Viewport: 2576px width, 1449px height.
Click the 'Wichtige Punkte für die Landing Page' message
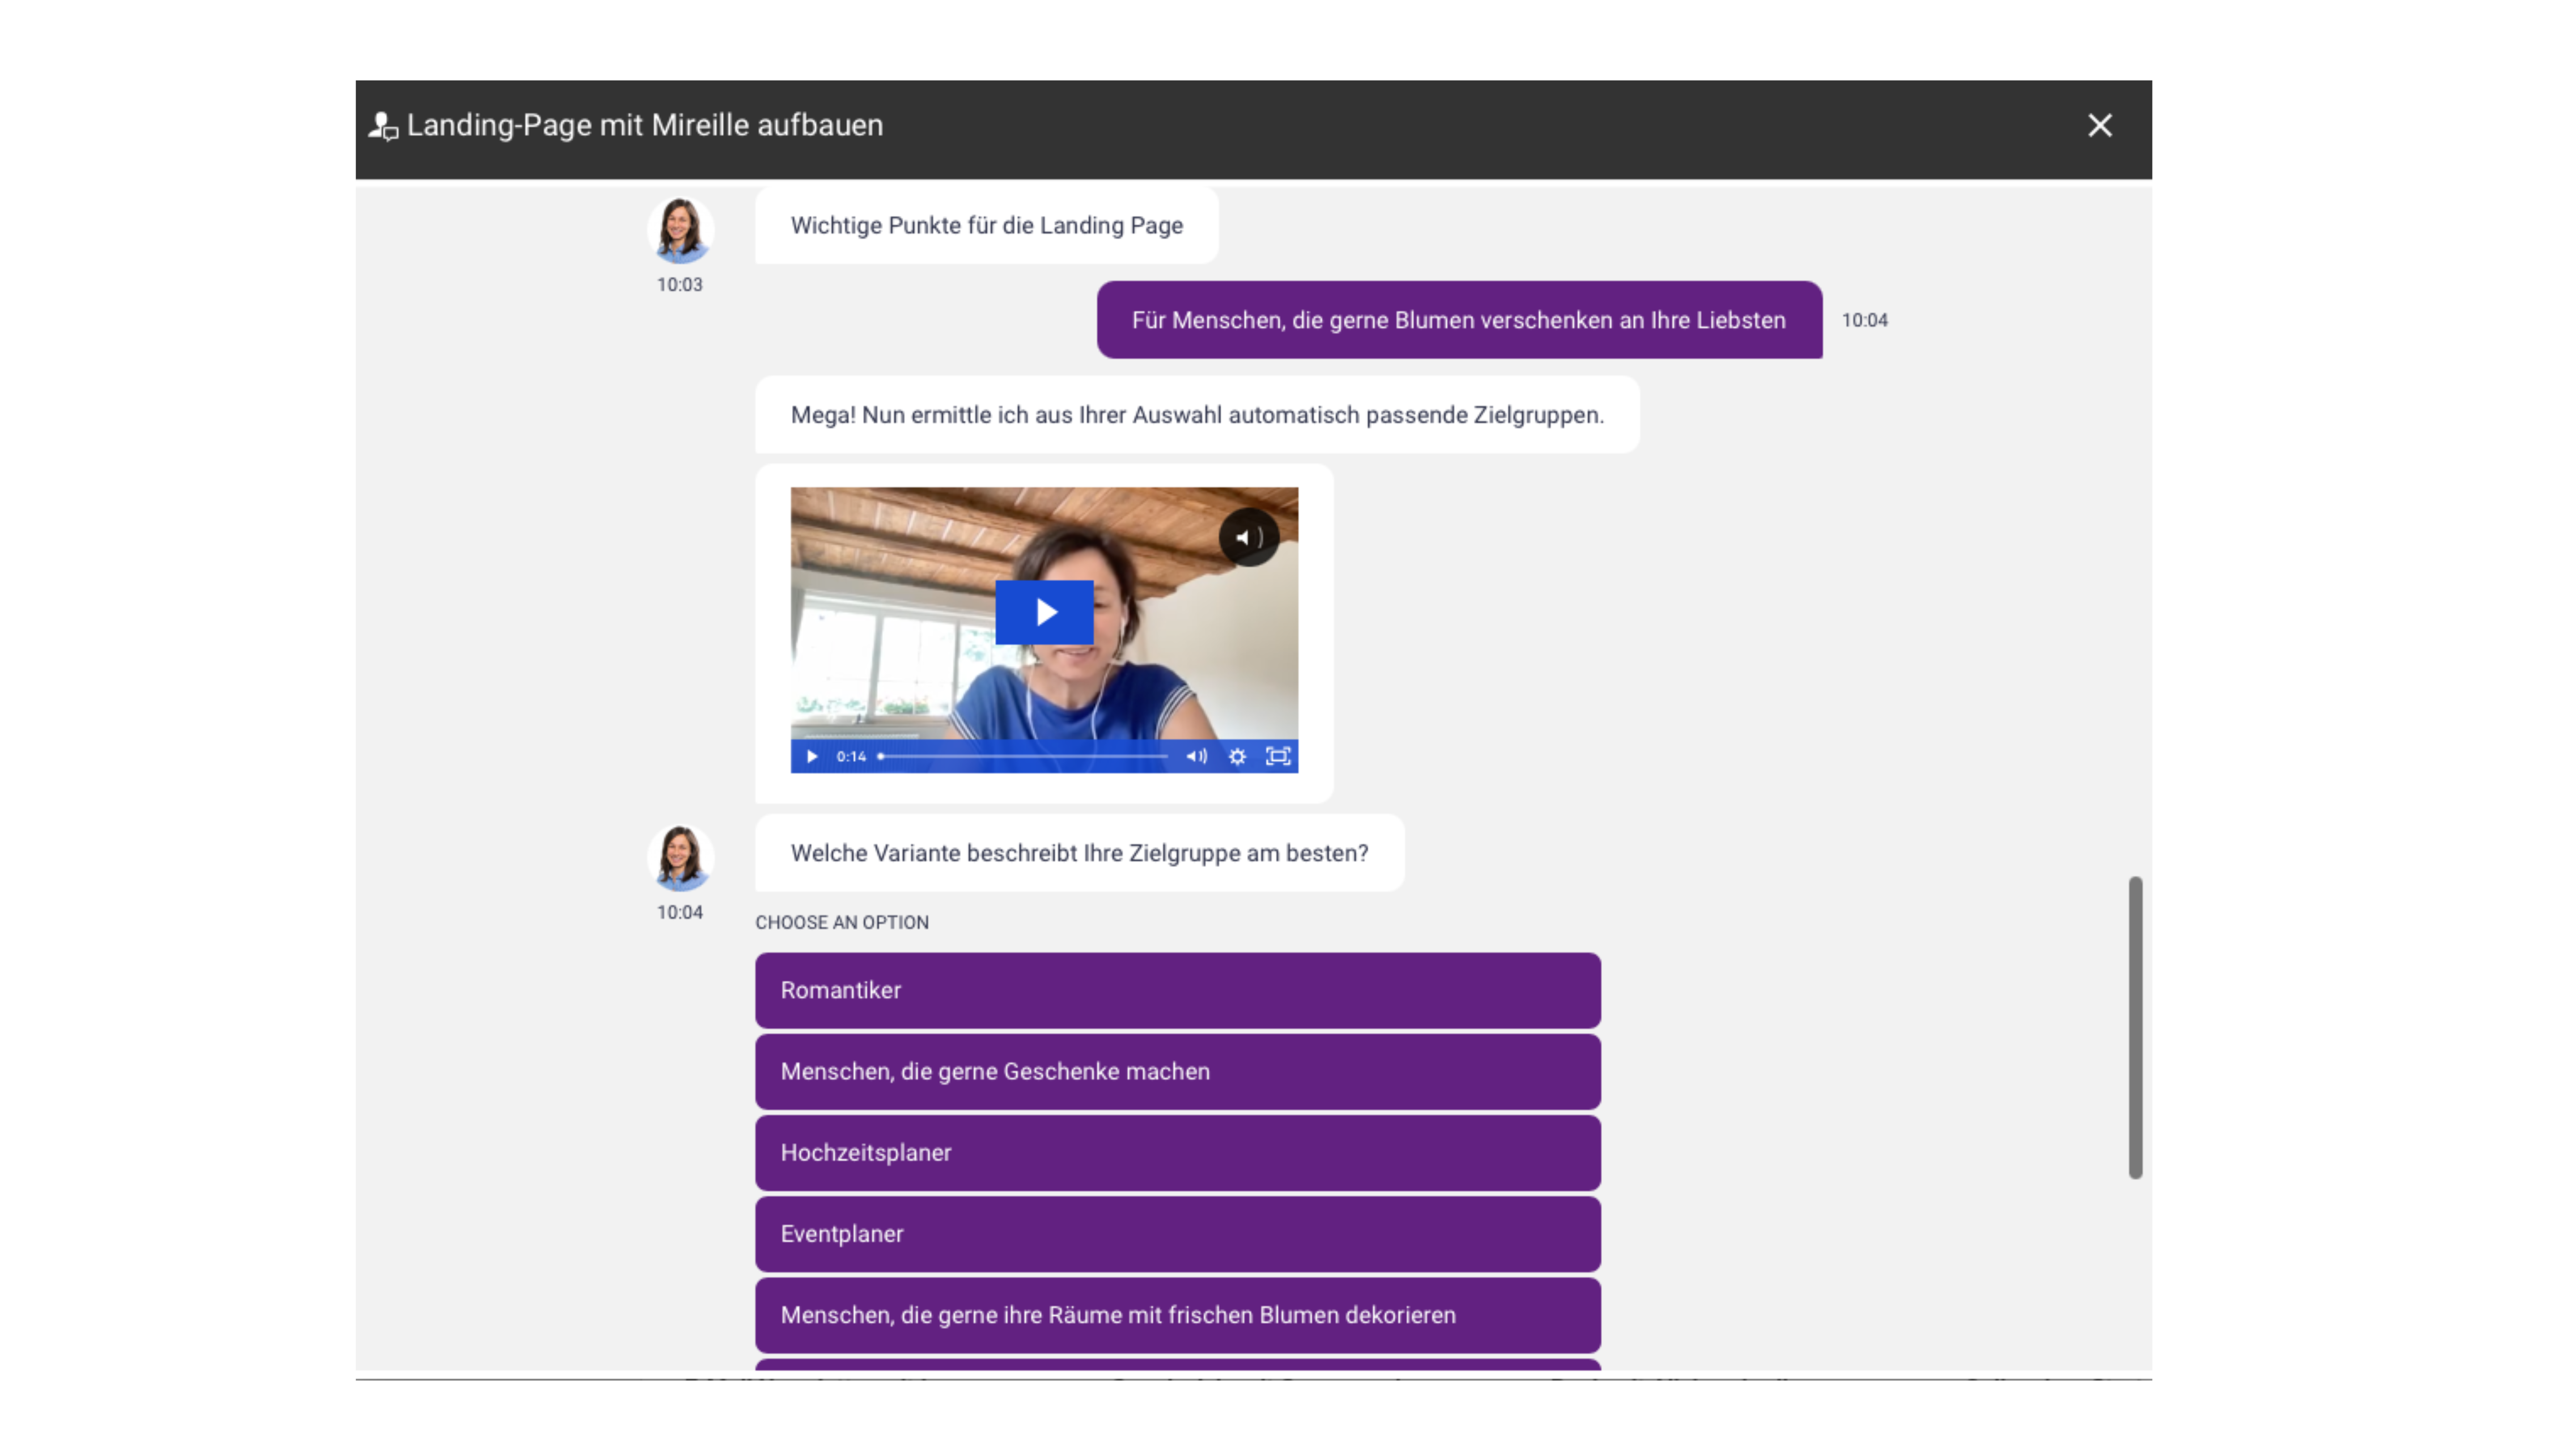986,225
